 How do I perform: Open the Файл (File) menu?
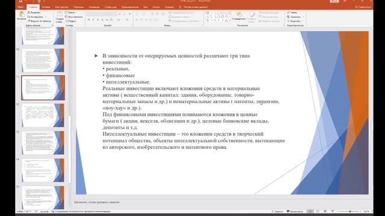coord(20,7)
